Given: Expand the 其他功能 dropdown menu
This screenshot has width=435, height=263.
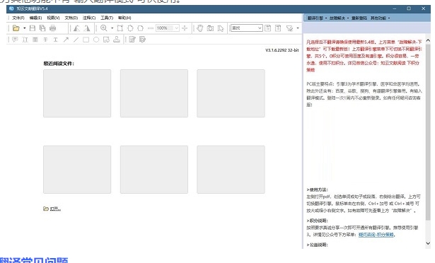Looking at the screenshot, I should (381, 18).
